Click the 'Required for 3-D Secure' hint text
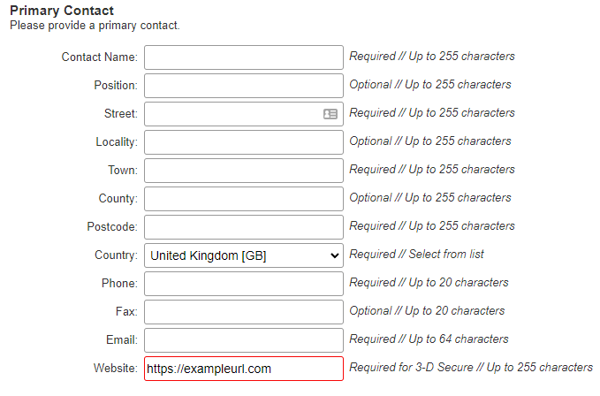Image resolution: width=600 pixels, height=396 pixels. [412, 368]
